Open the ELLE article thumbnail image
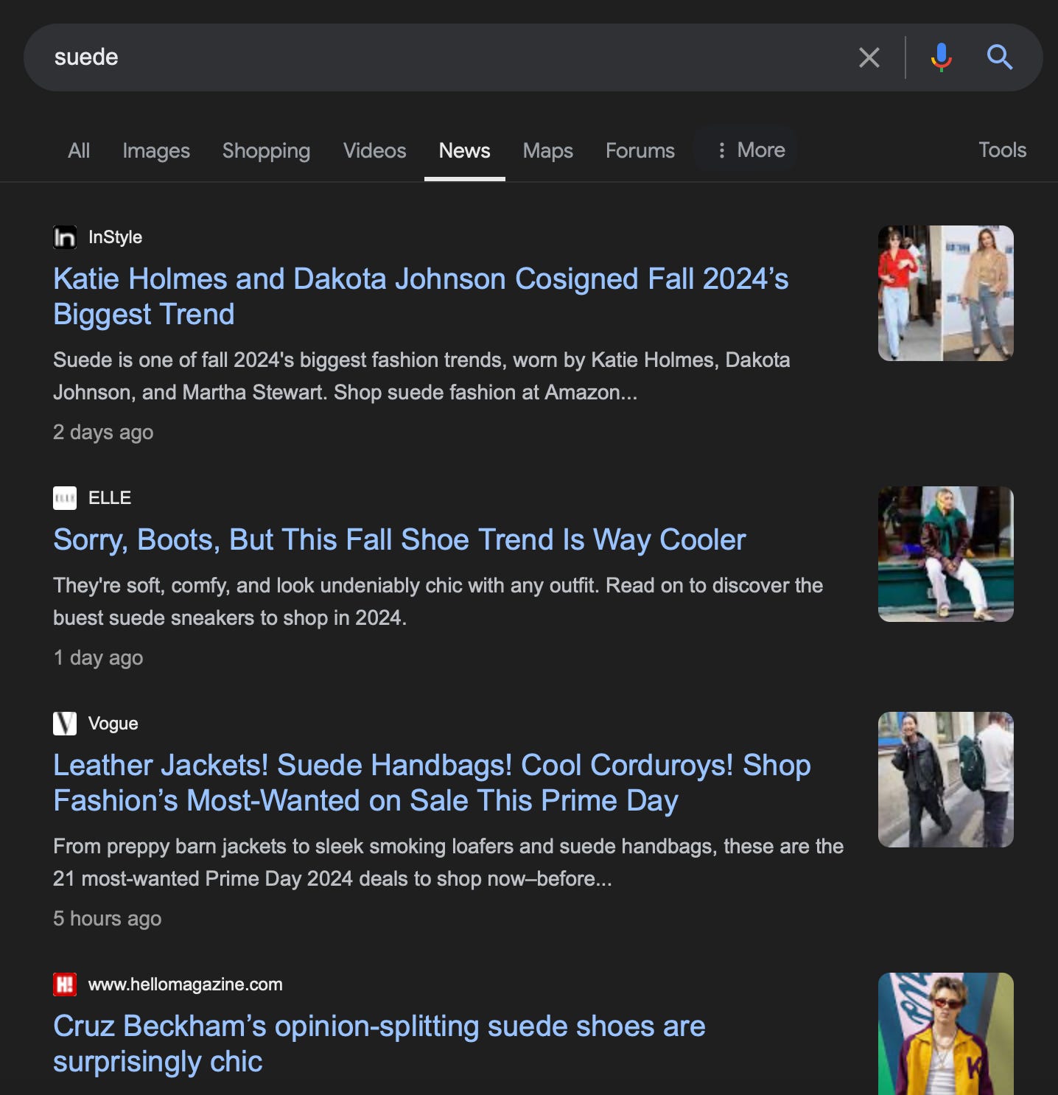Viewport: 1058px width, 1095px height. coord(946,554)
